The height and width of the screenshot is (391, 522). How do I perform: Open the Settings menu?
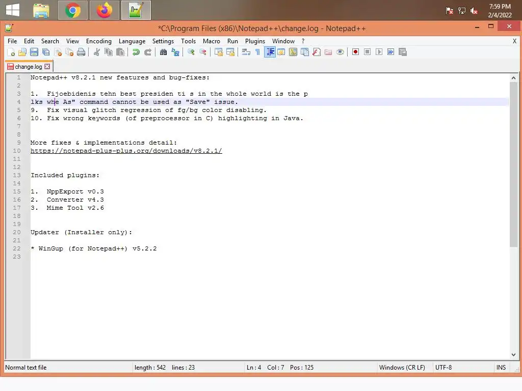[163, 41]
